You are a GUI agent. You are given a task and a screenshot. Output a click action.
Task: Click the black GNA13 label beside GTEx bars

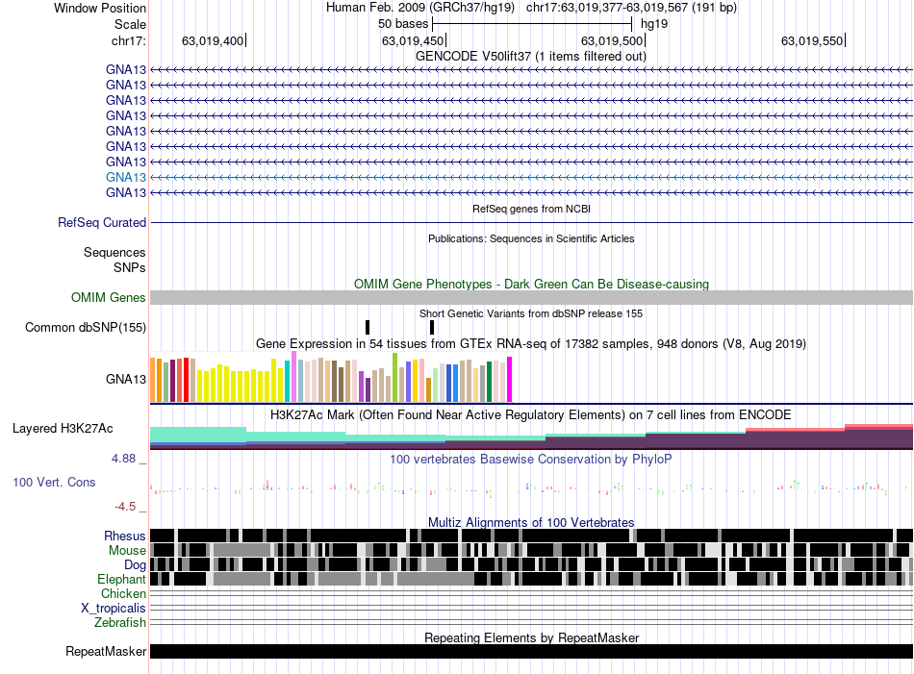tap(126, 379)
